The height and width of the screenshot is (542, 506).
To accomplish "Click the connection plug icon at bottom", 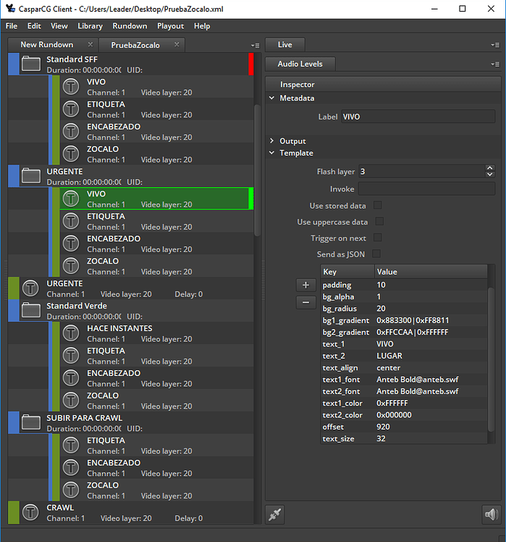I will [275, 514].
